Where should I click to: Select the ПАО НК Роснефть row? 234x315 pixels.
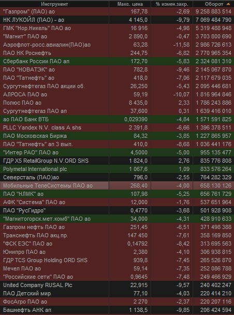117,53
